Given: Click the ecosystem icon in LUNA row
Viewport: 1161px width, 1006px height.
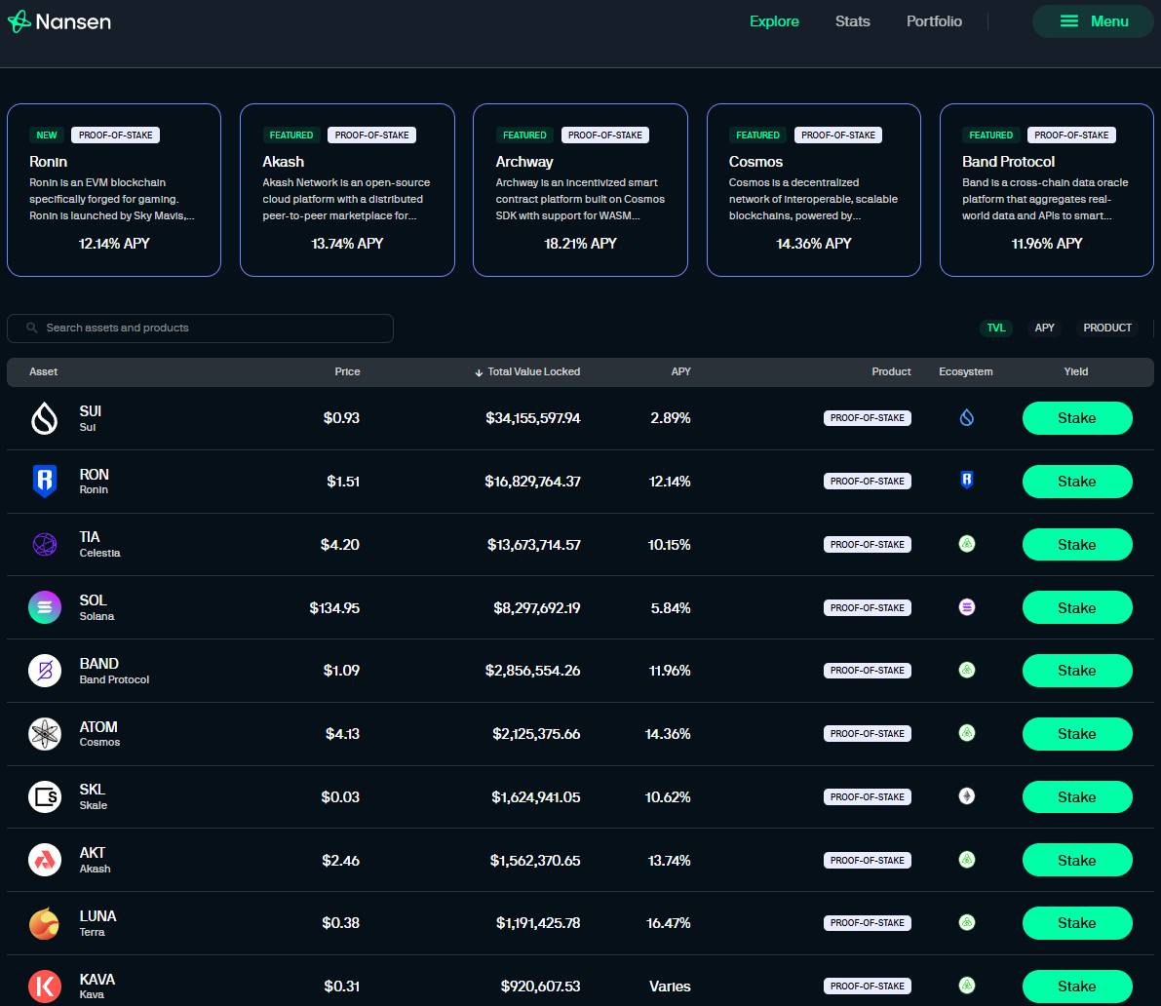Looking at the screenshot, I should [966, 922].
